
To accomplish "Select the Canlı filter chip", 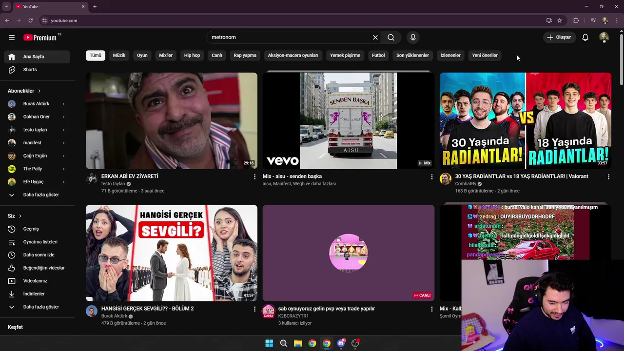I will coord(217,56).
